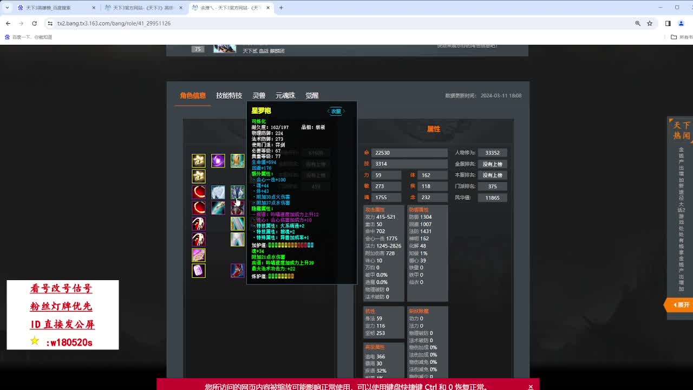
Task: Click the 炼护值 colored progress bar
Action: (281, 276)
